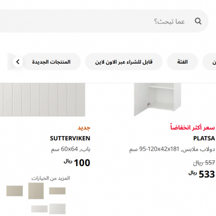Image resolution: width=216 pixels, height=216 pixels.
Task: Click the 'باب, 60x64 سم' product description
Action: [x=71, y=149]
